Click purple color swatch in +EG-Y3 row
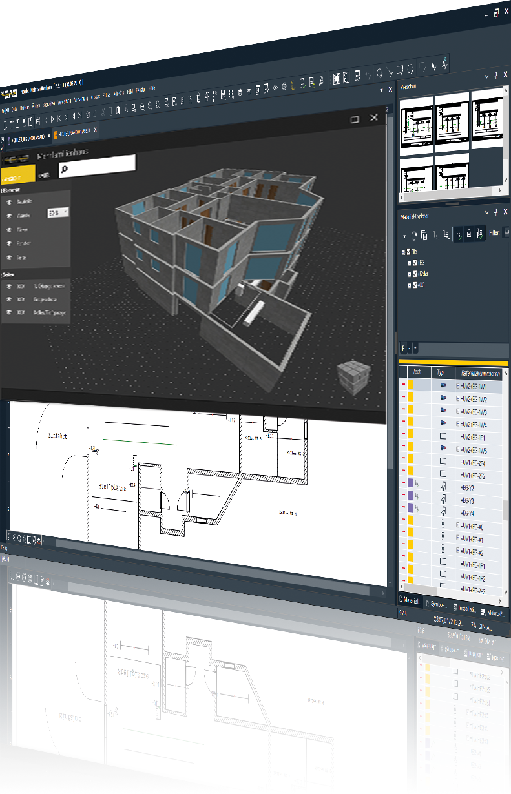The image size is (511, 794). (410, 495)
